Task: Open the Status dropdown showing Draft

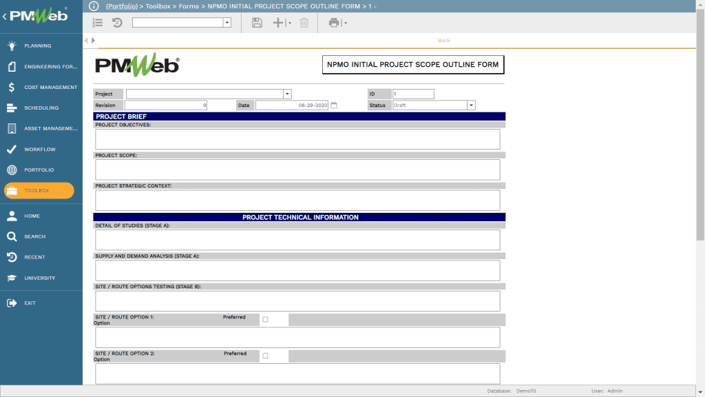Action: pos(471,105)
